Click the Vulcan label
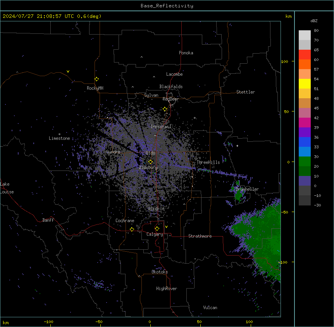Image resolution: width=334 pixels, height=327 pixels. tap(210, 308)
